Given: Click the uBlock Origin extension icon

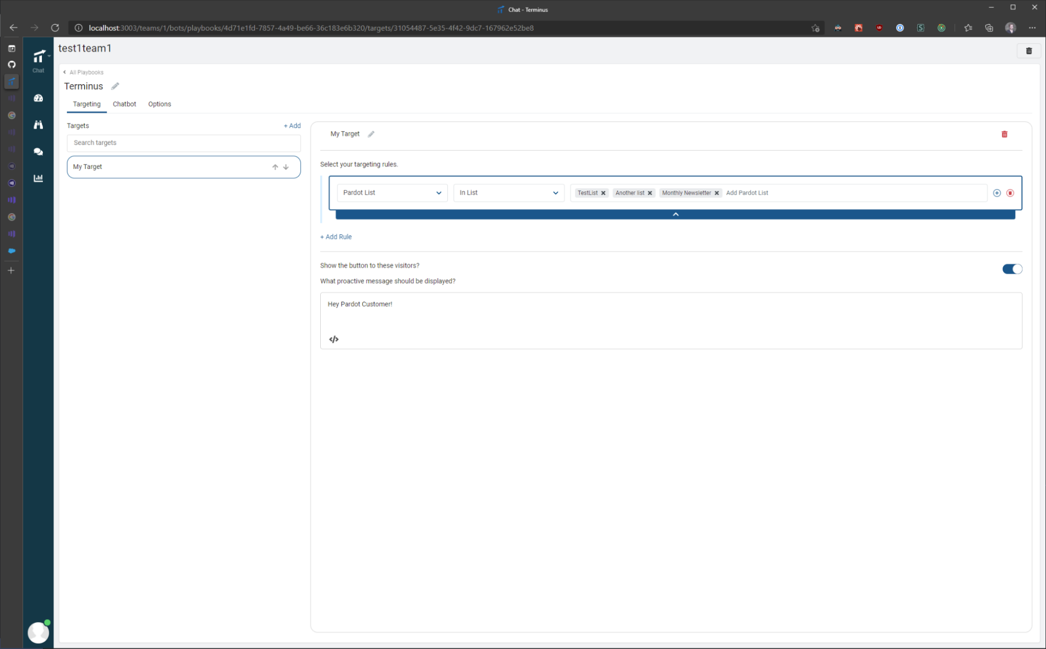Looking at the screenshot, I should click(879, 28).
